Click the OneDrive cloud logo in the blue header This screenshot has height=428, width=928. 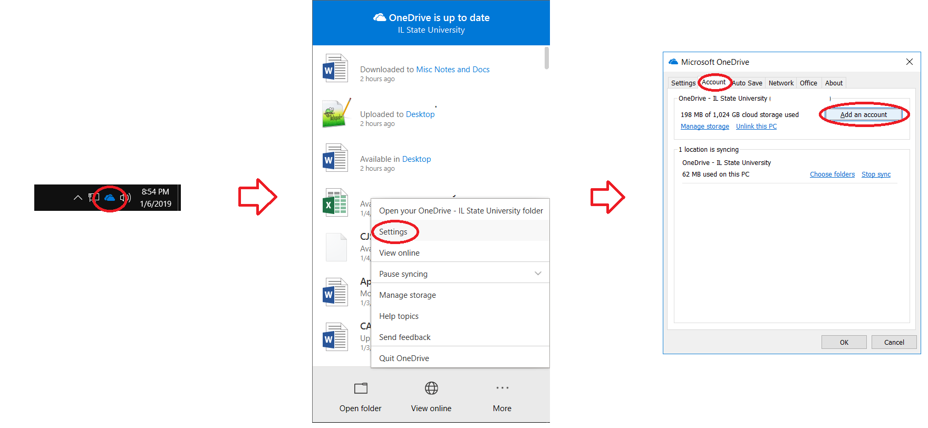tap(380, 17)
